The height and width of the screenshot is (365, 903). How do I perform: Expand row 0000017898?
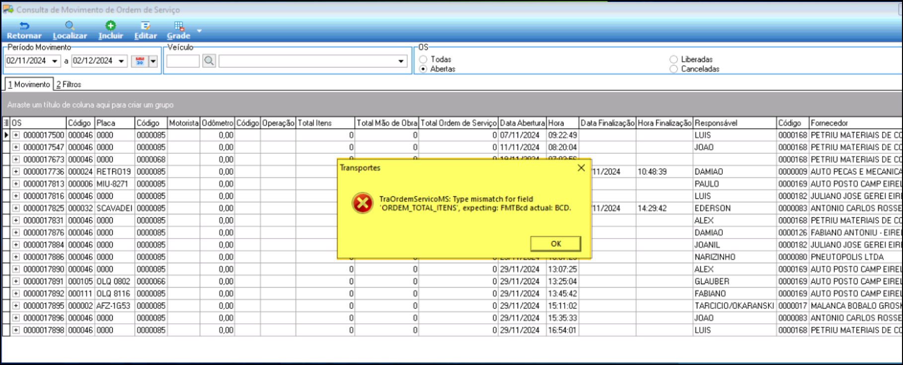tap(16, 330)
